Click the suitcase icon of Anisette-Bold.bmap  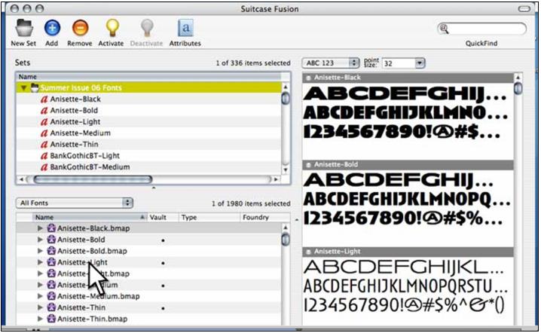51,251
